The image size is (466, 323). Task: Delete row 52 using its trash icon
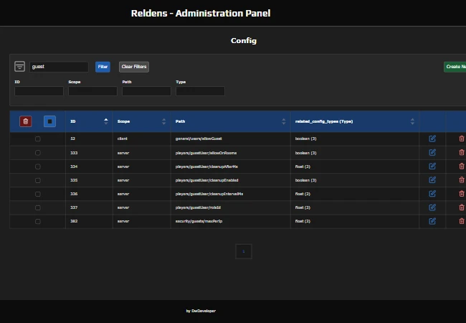point(462,139)
